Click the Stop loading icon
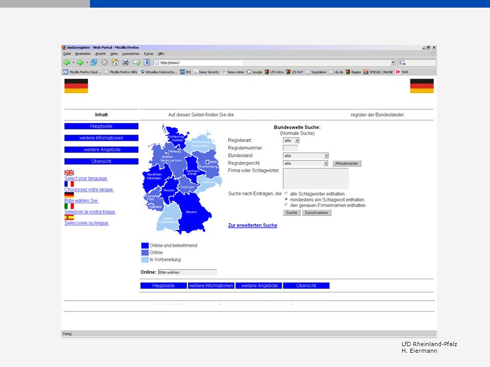 (x=104, y=62)
